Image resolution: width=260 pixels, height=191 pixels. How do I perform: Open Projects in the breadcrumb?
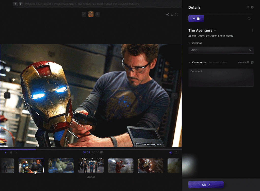tap(30, 4)
